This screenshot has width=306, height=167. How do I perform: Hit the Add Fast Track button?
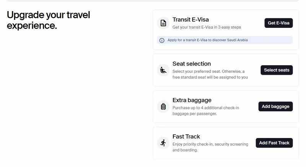[x=274, y=143]
